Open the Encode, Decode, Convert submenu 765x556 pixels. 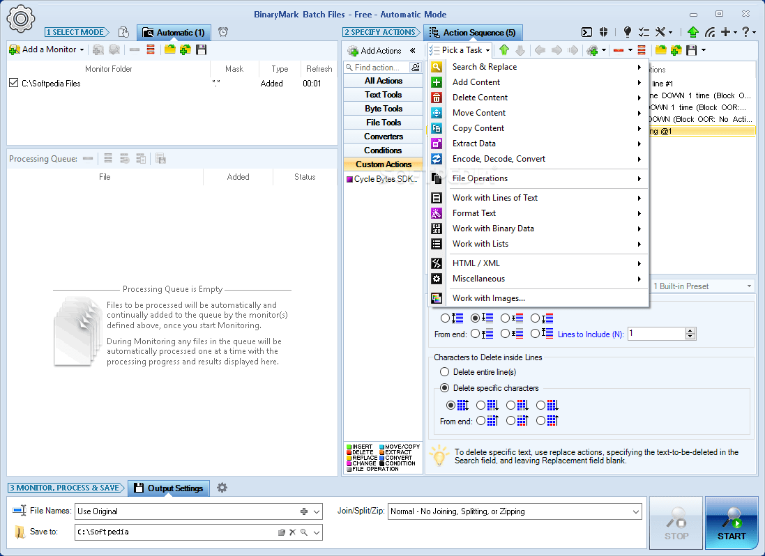coord(538,159)
